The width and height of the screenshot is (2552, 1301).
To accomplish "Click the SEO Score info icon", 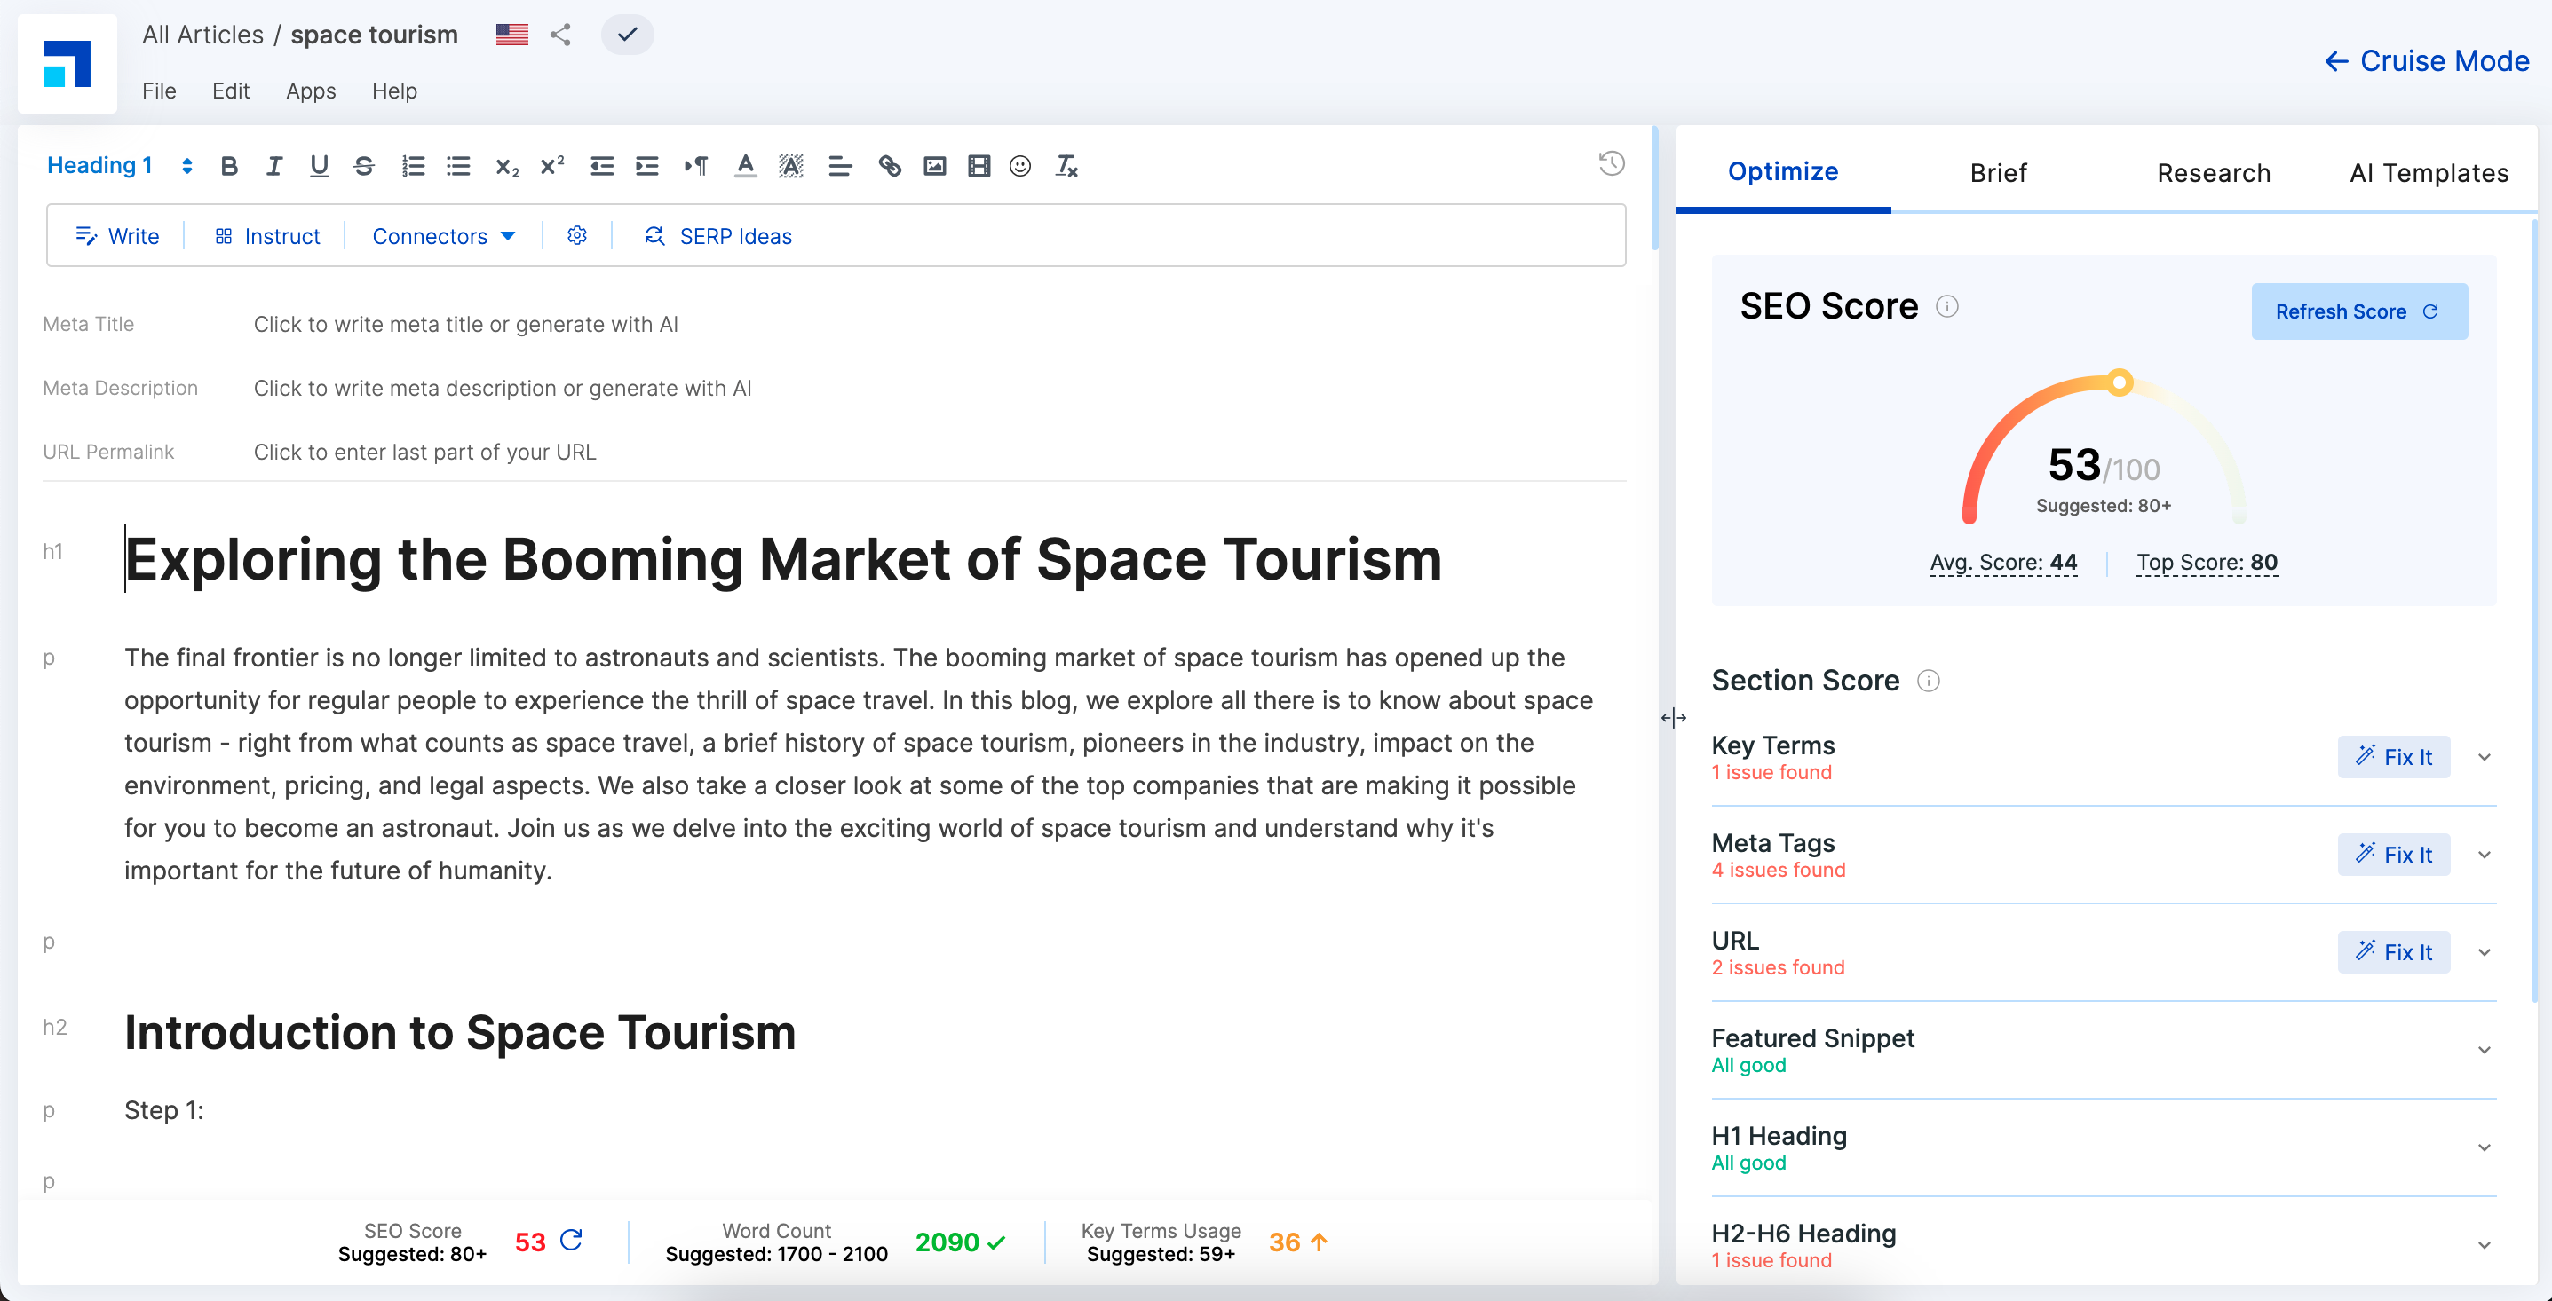I will click(x=1946, y=307).
